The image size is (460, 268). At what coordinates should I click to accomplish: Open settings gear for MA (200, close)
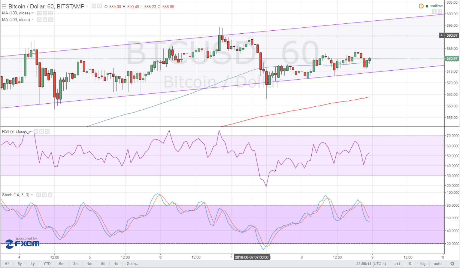pyautogui.click(x=45, y=20)
